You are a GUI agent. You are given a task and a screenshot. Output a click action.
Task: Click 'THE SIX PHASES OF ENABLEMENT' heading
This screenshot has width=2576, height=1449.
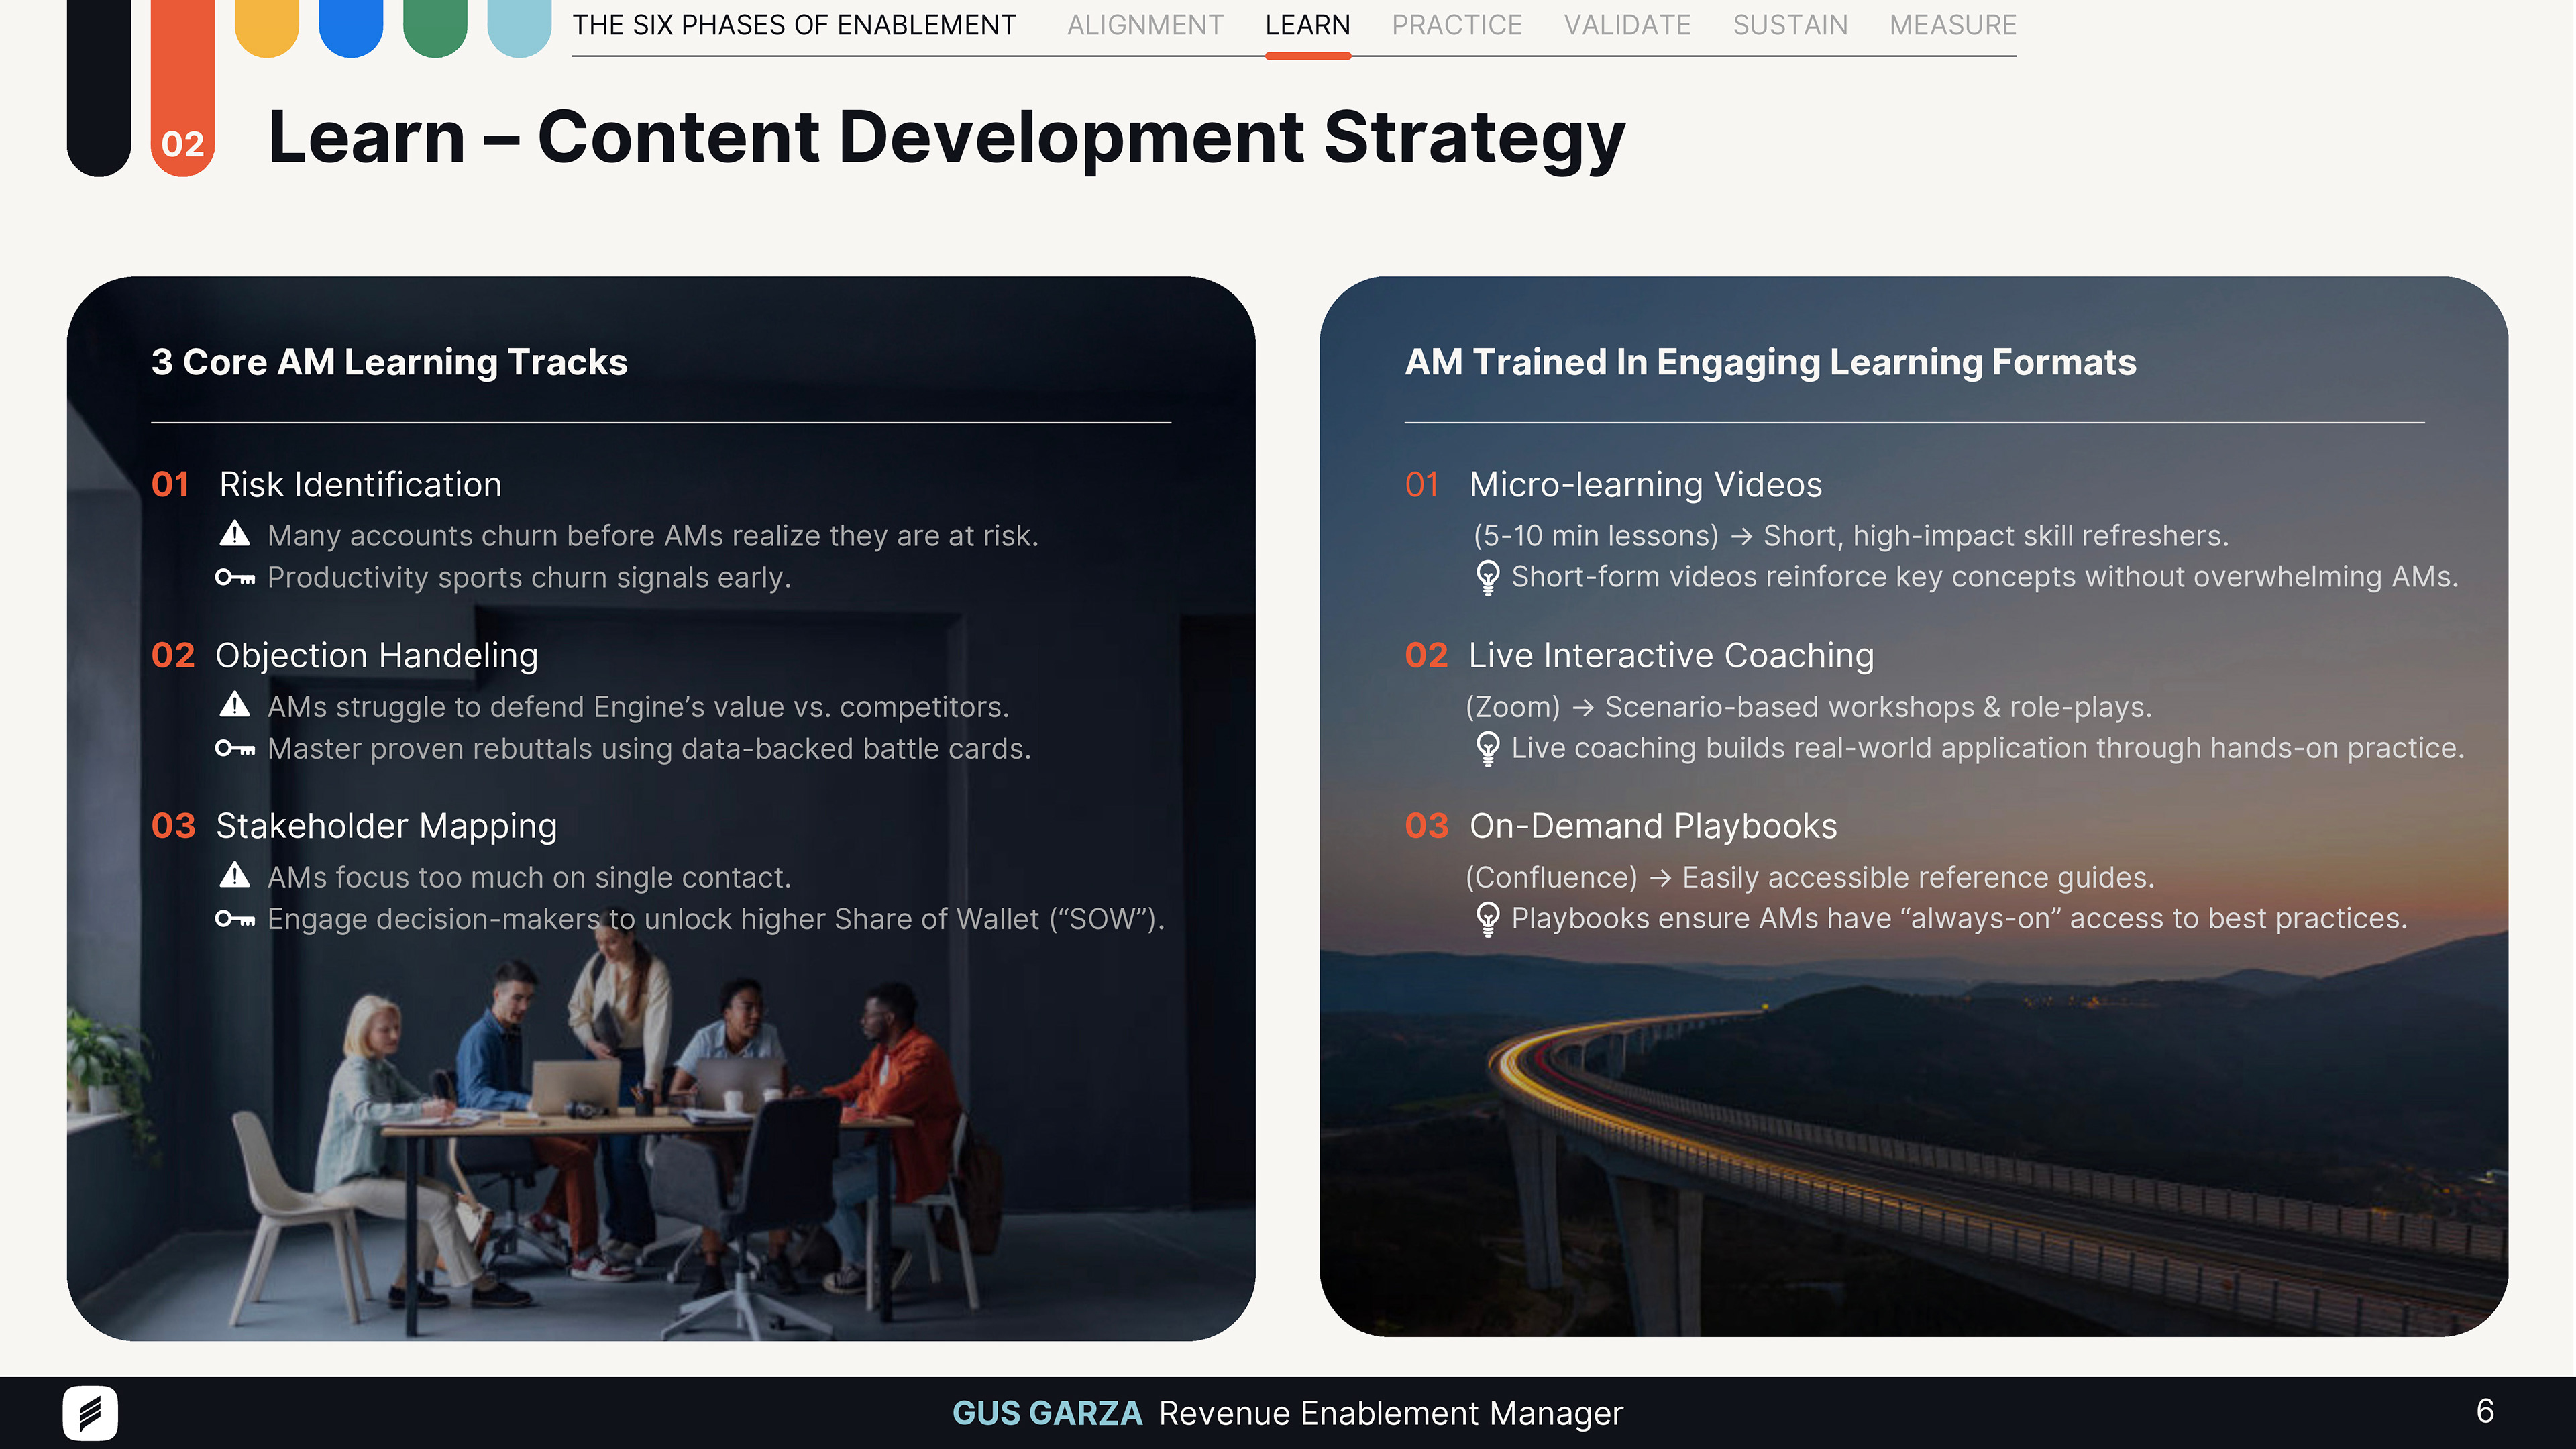(794, 25)
